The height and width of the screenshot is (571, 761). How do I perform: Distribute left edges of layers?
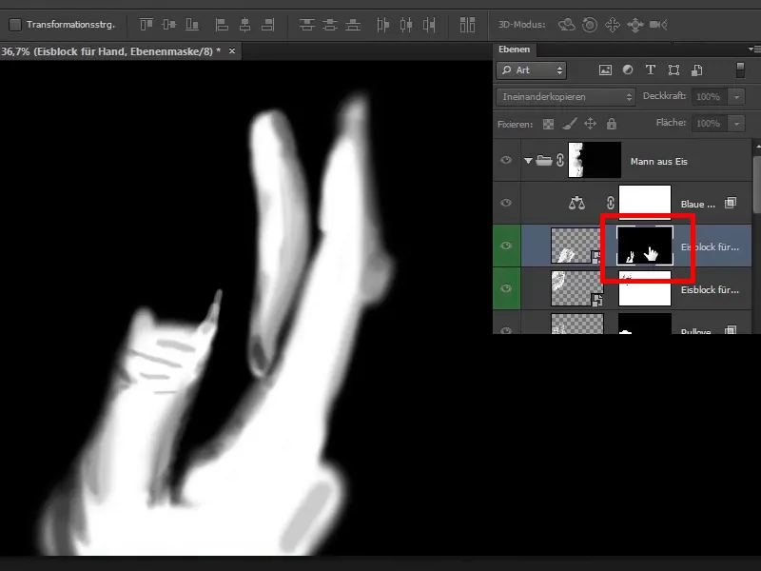383,25
